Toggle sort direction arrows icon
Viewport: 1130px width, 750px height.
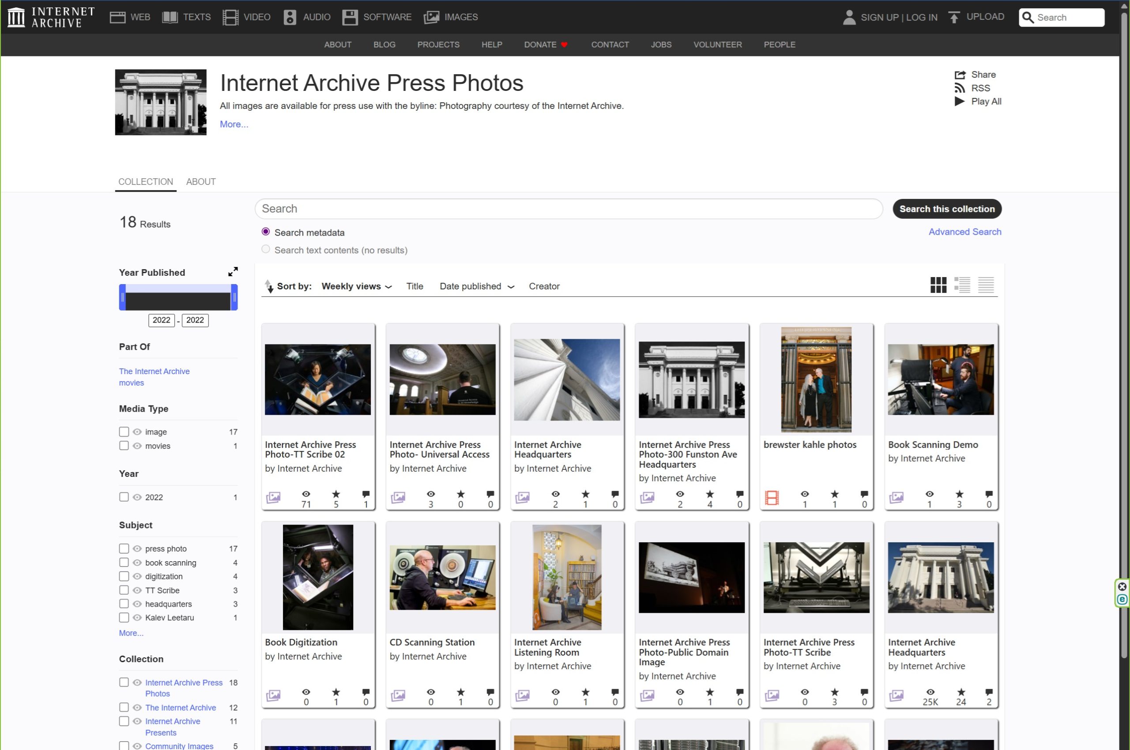click(x=269, y=286)
